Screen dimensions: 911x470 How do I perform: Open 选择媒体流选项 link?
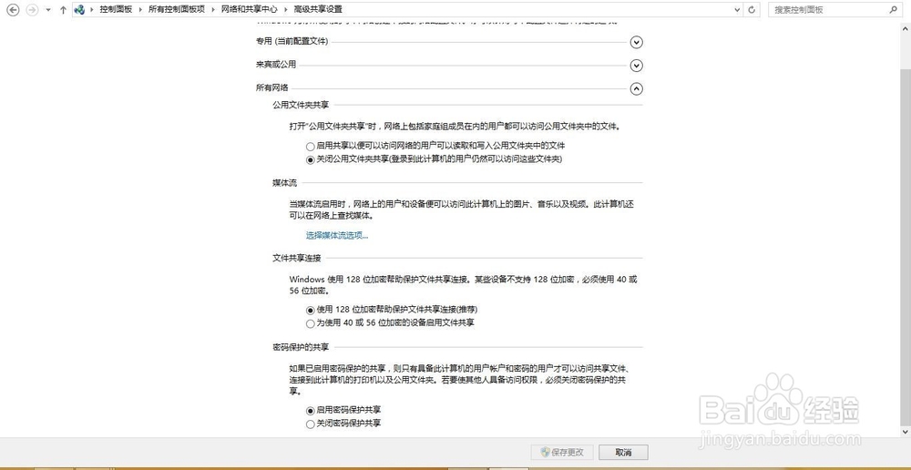pos(337,235)
